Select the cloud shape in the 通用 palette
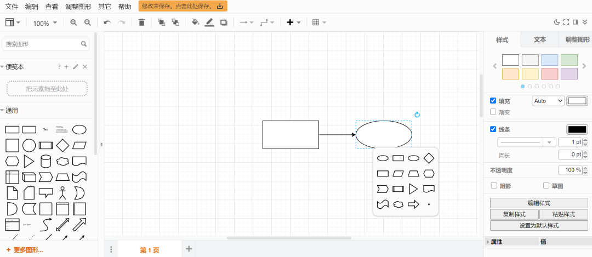 (x=62, y=162)
